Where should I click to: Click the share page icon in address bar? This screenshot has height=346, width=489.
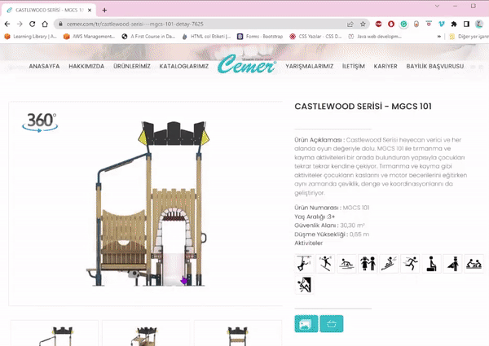coord(350,24)
